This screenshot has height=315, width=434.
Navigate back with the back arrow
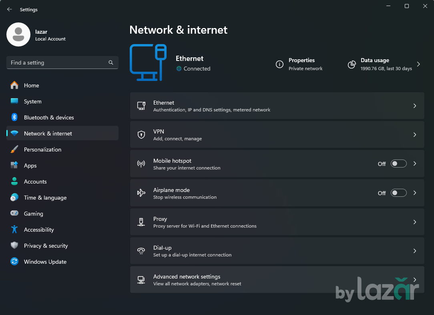[x=10, y=9]
